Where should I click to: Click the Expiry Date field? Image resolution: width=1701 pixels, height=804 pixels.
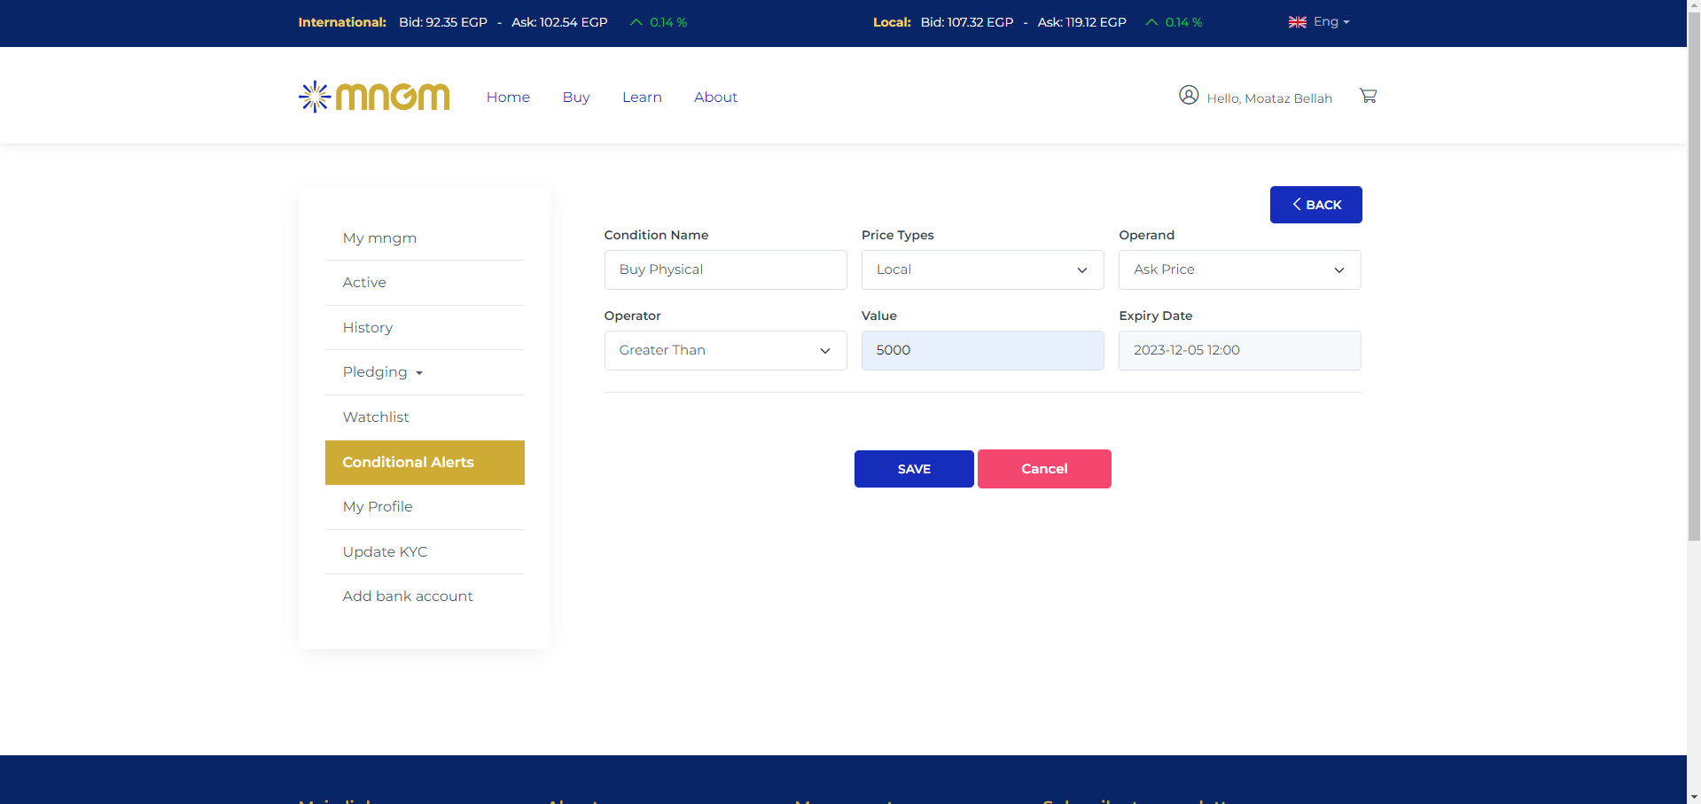click(1239, 350)
